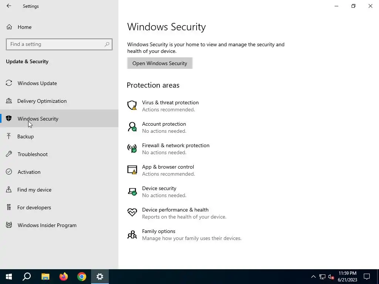Click the Delivery Optimization icon
Screen dimensions: 379x284
click(9, 101)
